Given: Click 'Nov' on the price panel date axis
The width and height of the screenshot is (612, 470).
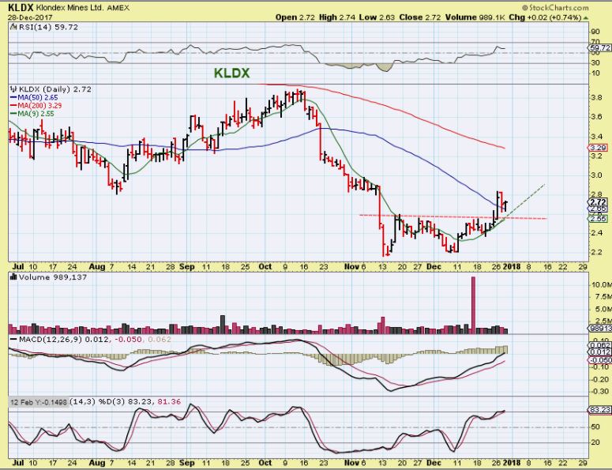Looking at the screenshot, I should click(x=351, y=267).
